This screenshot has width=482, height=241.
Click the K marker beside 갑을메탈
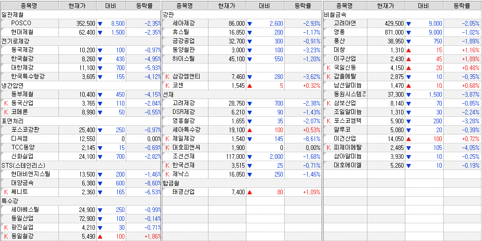click(x=329, y=77)
